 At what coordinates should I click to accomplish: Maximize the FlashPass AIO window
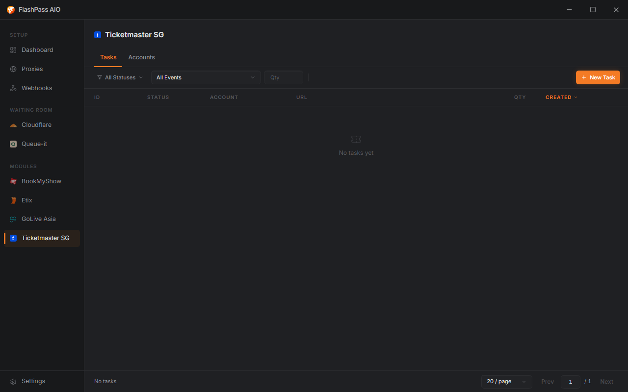pyautogui.click(x=593, y=10)
